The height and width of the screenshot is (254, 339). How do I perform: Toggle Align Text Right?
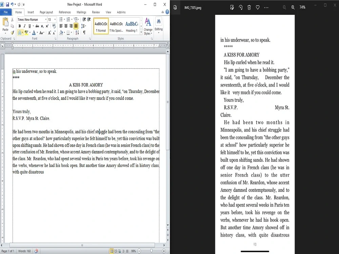click(x=71, y=26)
